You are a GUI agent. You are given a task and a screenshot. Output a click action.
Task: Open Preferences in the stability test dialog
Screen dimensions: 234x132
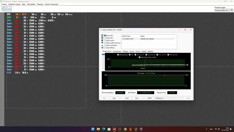click(x=159, y=98)
